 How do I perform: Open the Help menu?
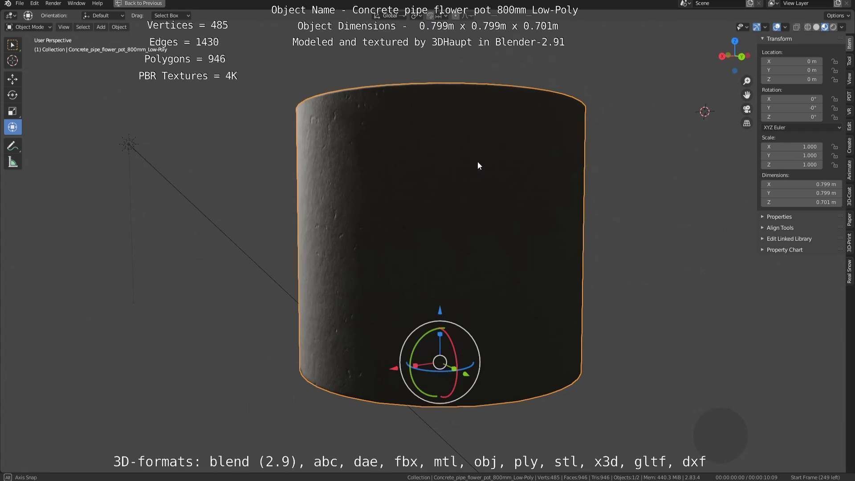point(97,3)
